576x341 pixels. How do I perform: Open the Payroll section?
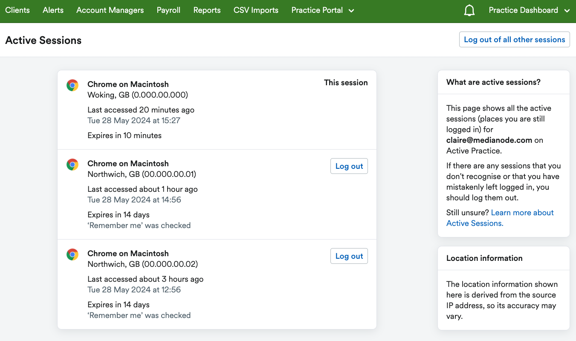tap(168, 10)
